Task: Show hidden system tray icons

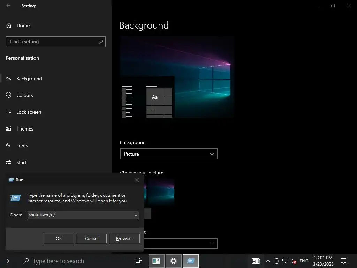Action: (x=268, y=261)
